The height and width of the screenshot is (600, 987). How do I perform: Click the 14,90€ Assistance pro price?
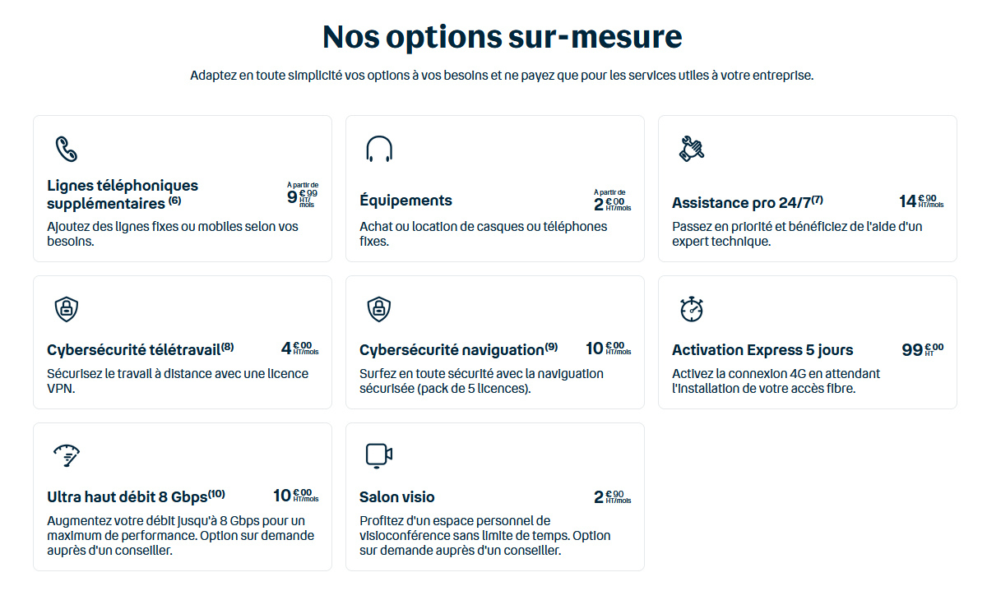(x=920, y=201)
